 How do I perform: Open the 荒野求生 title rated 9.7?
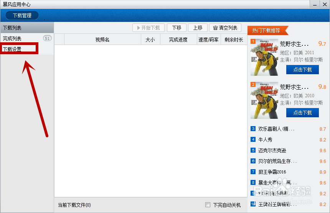coord(294,44)
